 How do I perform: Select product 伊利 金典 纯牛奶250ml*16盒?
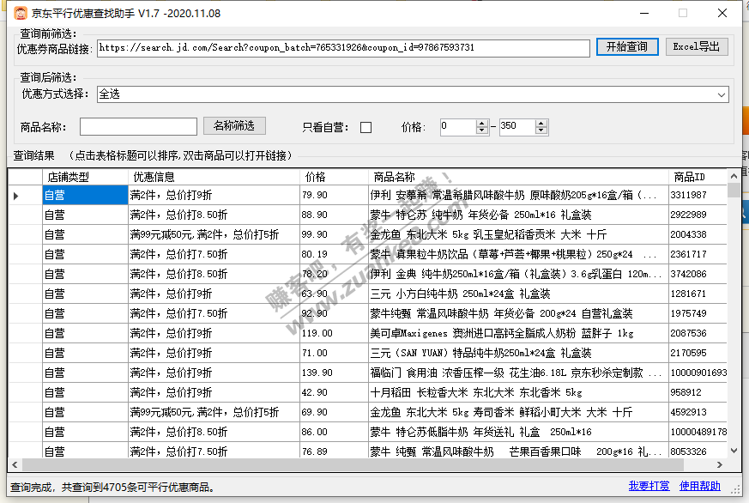point(518,274)
